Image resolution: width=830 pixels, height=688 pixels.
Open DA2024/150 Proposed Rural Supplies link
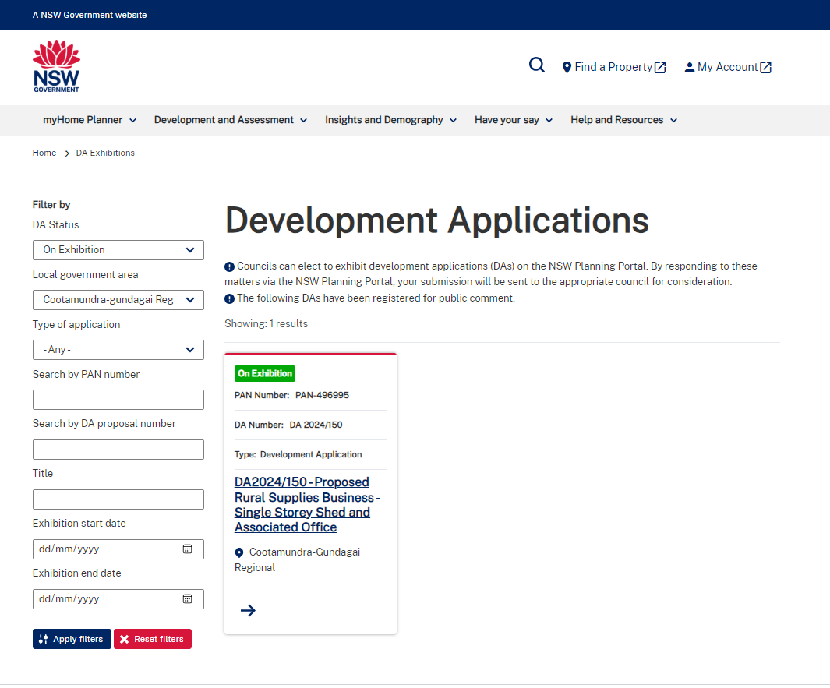click(307, 505)
